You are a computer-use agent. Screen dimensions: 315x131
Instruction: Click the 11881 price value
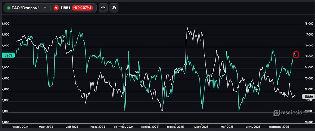point(66,8)
